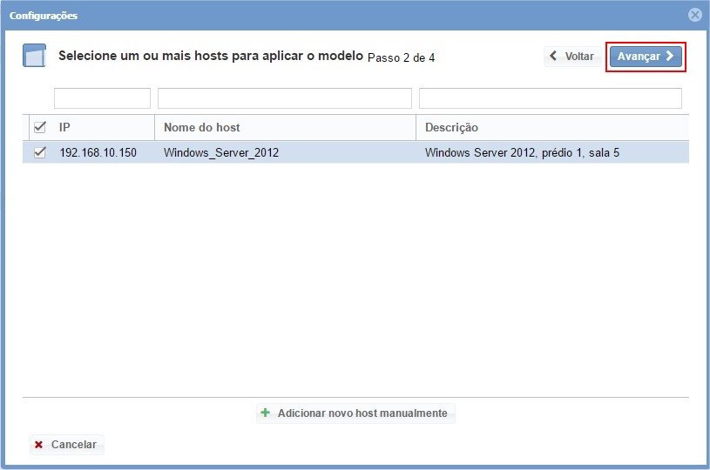The image size is (710, 470).
Task: Click the wizard heading about selecting hosts
Action: click(210, 57)
